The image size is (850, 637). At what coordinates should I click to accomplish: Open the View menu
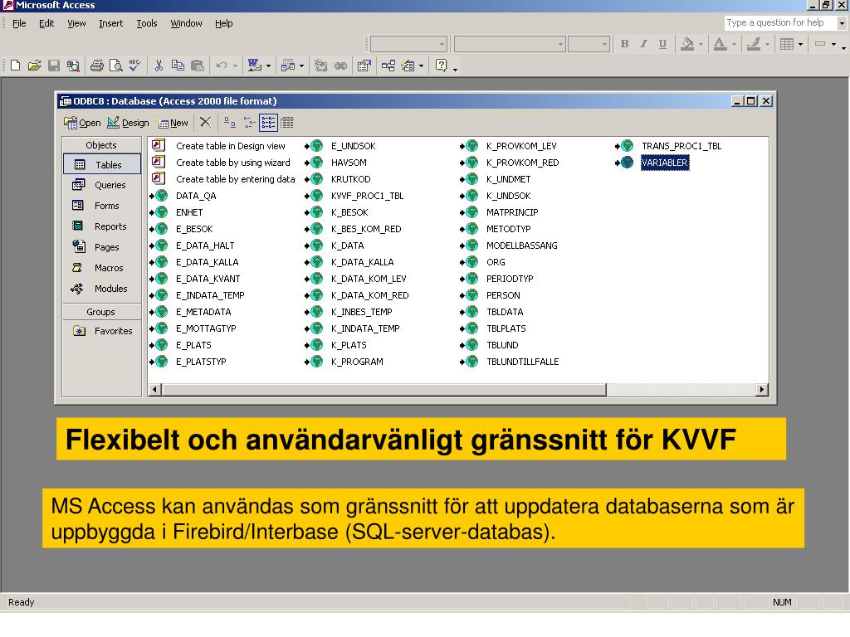pyautogui.click(x=76, y=23)
